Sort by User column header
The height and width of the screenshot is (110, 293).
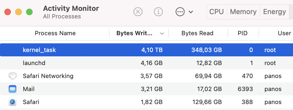click(x=284, y=33)
